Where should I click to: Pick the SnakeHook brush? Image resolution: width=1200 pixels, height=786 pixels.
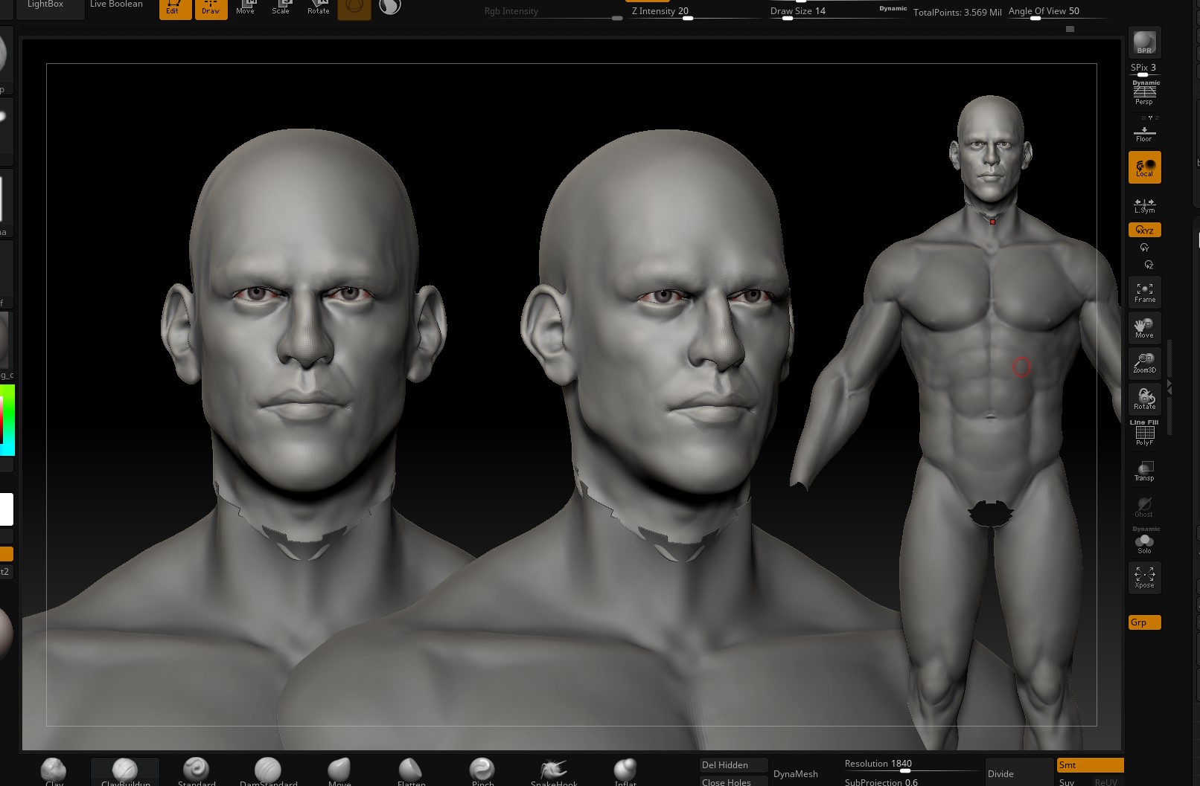(554, 771)
